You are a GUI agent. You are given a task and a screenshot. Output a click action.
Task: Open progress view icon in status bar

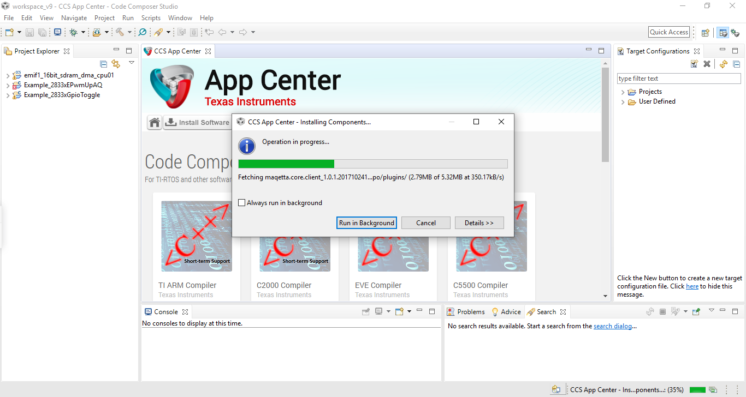coord(713,390)
